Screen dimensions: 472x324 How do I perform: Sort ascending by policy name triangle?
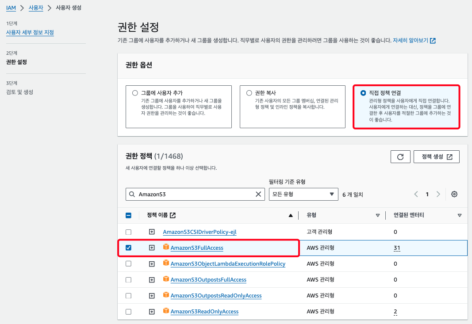click(x=291, y=216)
